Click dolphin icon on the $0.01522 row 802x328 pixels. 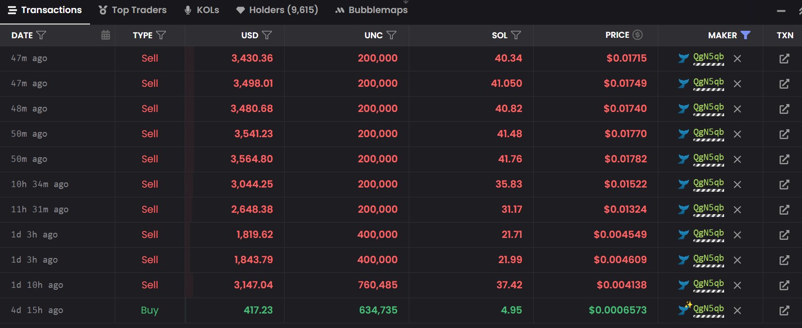click(683, 184)
